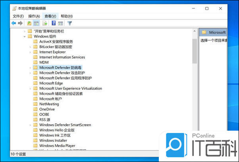Click folder icon beside OOBE
This screenshot has height=162, width=239.
click(x=35, y=114)
